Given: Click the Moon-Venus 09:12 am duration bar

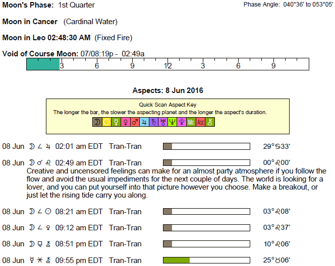Looking at the screenshot, I should point(206,228).
